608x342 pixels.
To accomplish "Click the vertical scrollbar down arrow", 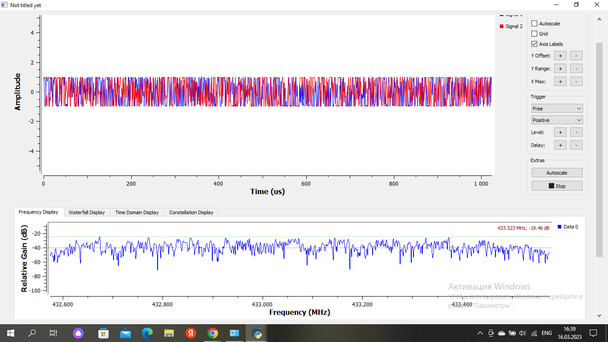I will (x=599, y=315).
